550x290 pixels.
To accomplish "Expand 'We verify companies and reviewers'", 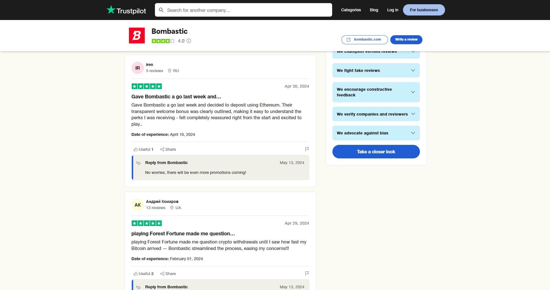I will pyautogui.click(x=376, y=114).
